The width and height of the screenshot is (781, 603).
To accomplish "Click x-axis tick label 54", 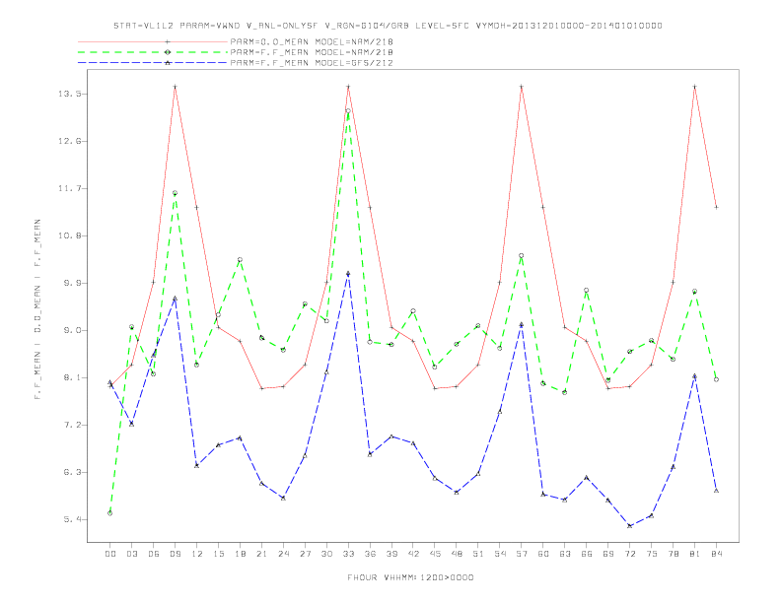I will tap(500, 554).
